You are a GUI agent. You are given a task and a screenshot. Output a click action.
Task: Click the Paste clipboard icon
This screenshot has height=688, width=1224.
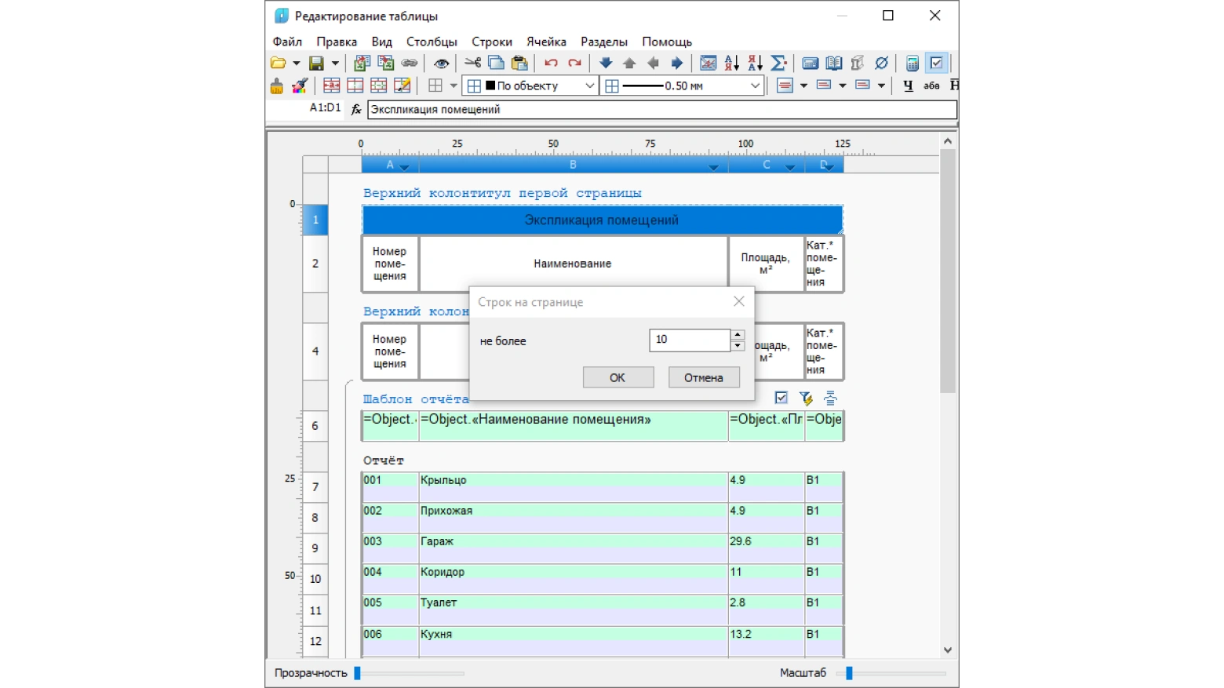[519, 63]
